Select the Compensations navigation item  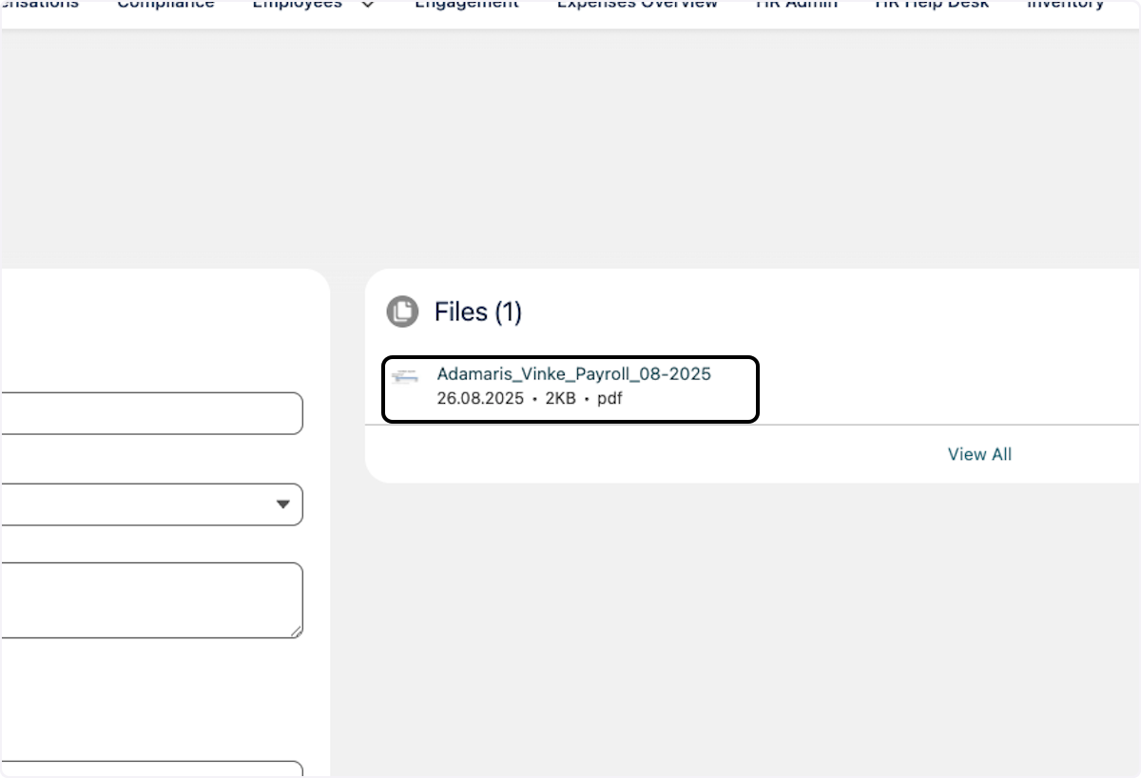click(x=40, y=5)
